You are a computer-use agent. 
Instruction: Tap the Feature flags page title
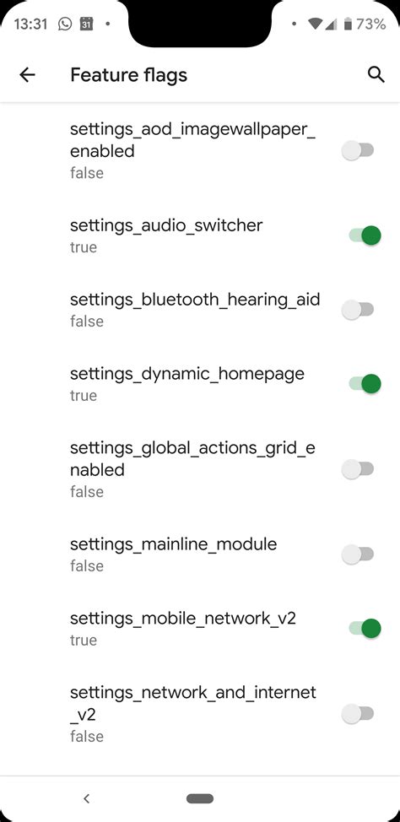(x=128, y=75)
